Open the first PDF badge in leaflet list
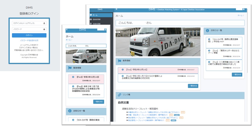 point(183,112)
